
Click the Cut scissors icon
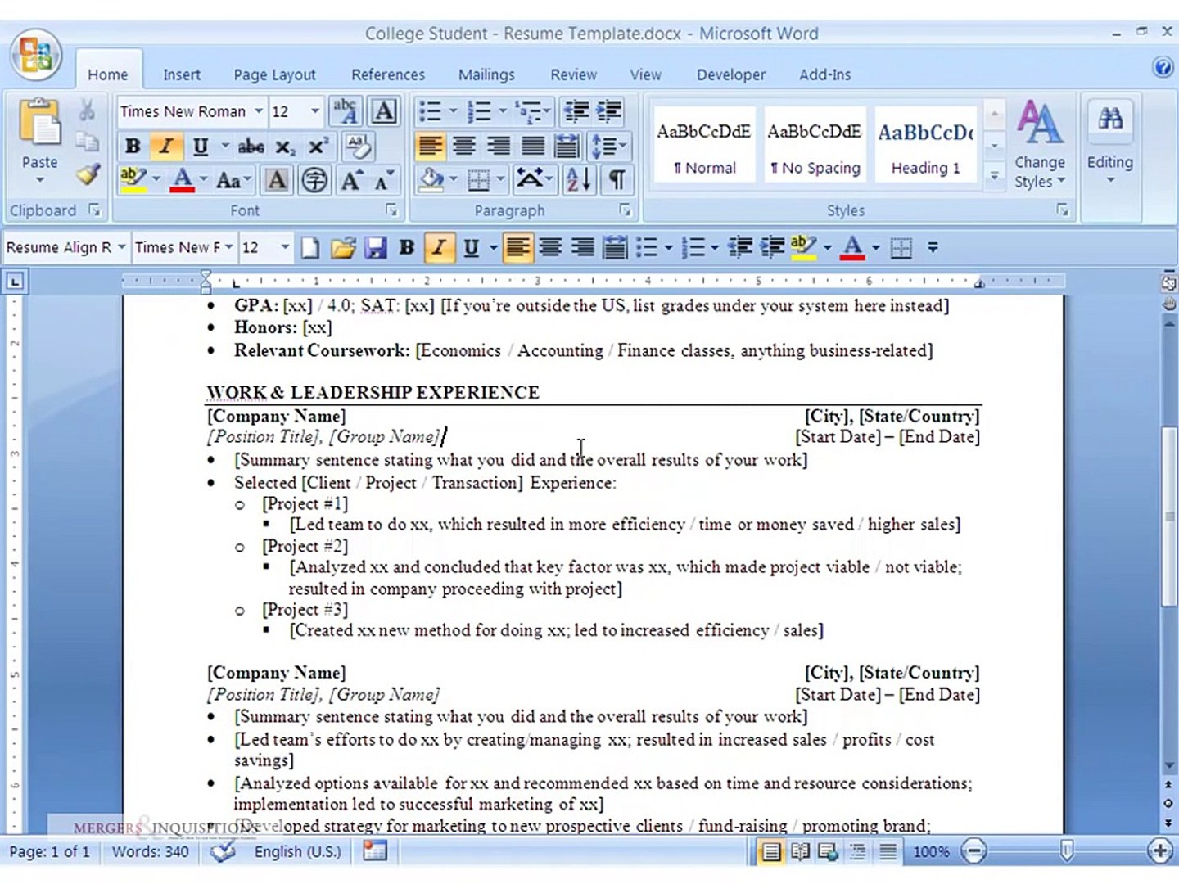click(87, 110)
